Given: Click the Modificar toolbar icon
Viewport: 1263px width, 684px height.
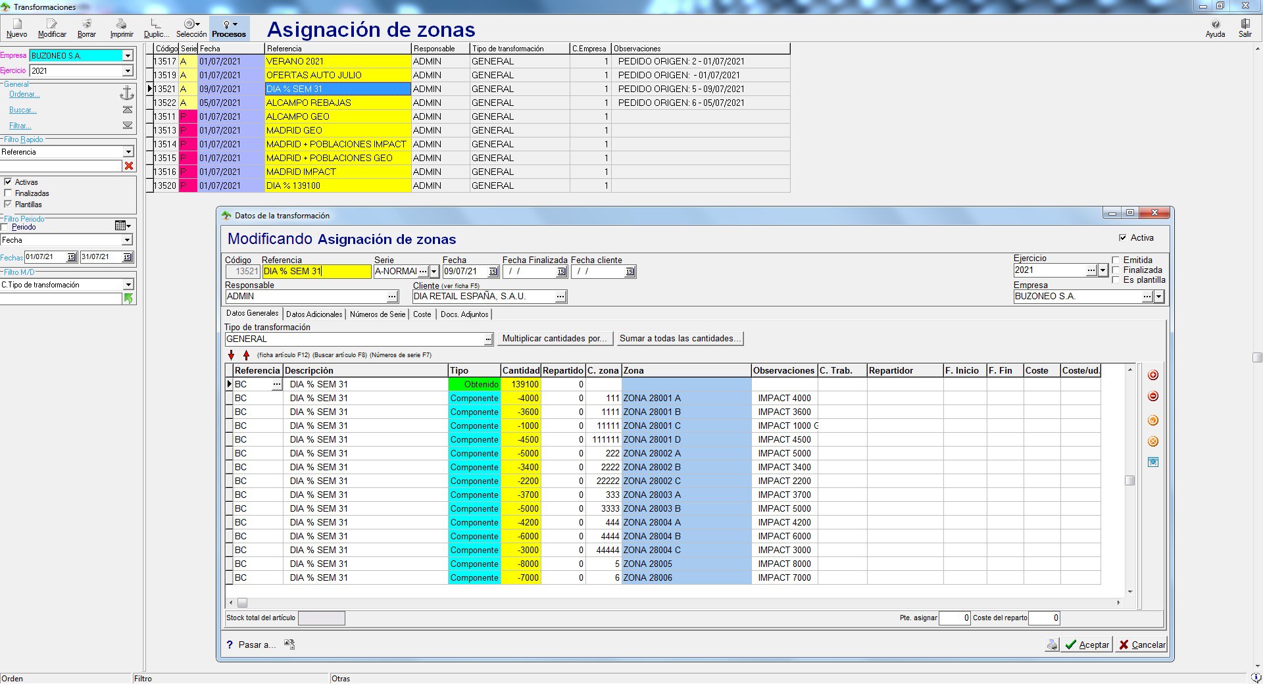Looking at the screenshot, I should [x=52, y=28].
